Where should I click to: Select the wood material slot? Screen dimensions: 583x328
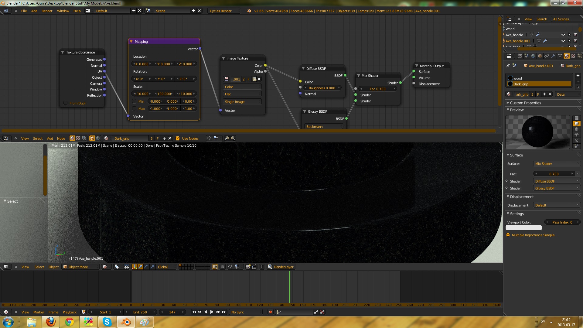[x=539, y=78]
